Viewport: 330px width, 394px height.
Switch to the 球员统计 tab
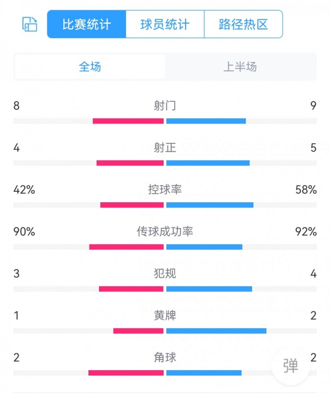pos(165,24)
